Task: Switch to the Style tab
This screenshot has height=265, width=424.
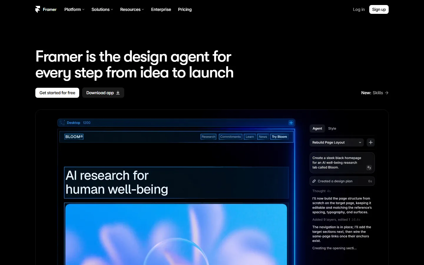Action: [332, 128]
